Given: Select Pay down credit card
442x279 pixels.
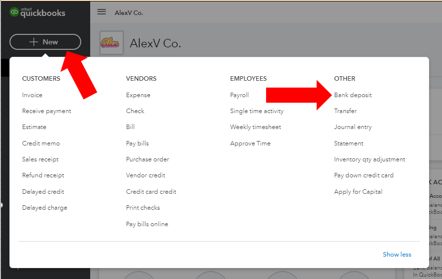Looking at the screenshot, I should point(364,175).
